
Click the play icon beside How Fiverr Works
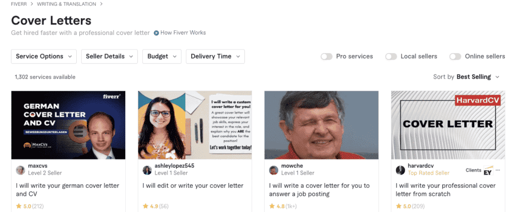click(157, 33)
